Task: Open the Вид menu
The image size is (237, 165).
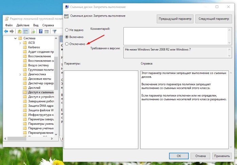Action: [36, 25]
